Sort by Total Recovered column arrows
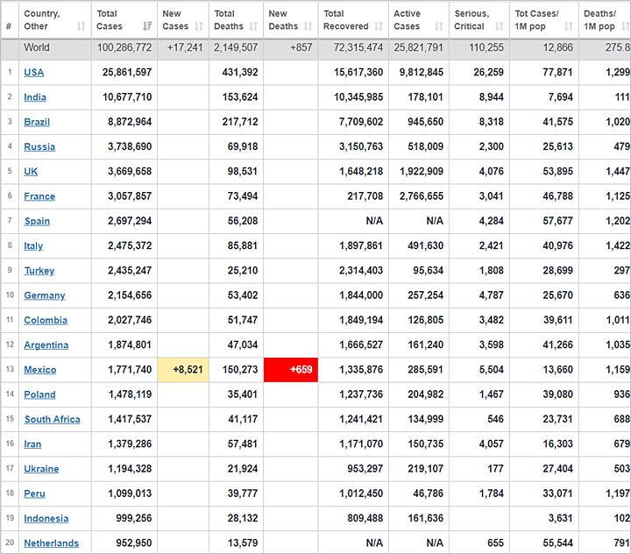Screen dimensions: 631x554 pyautogui.click(x=379, y=26)
